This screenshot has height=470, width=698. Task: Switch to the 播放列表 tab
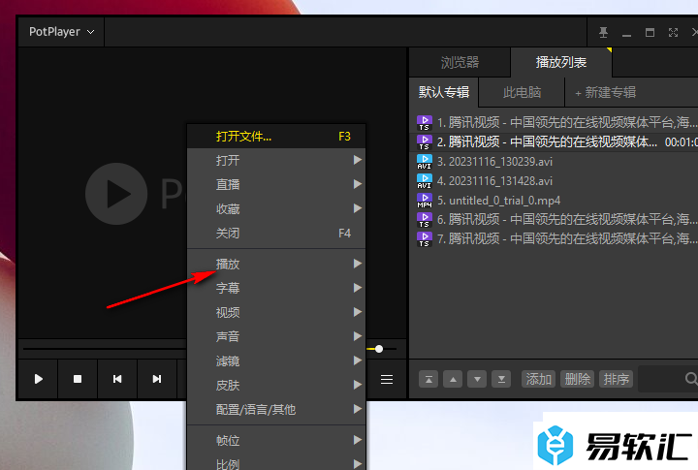click(561, 62)
